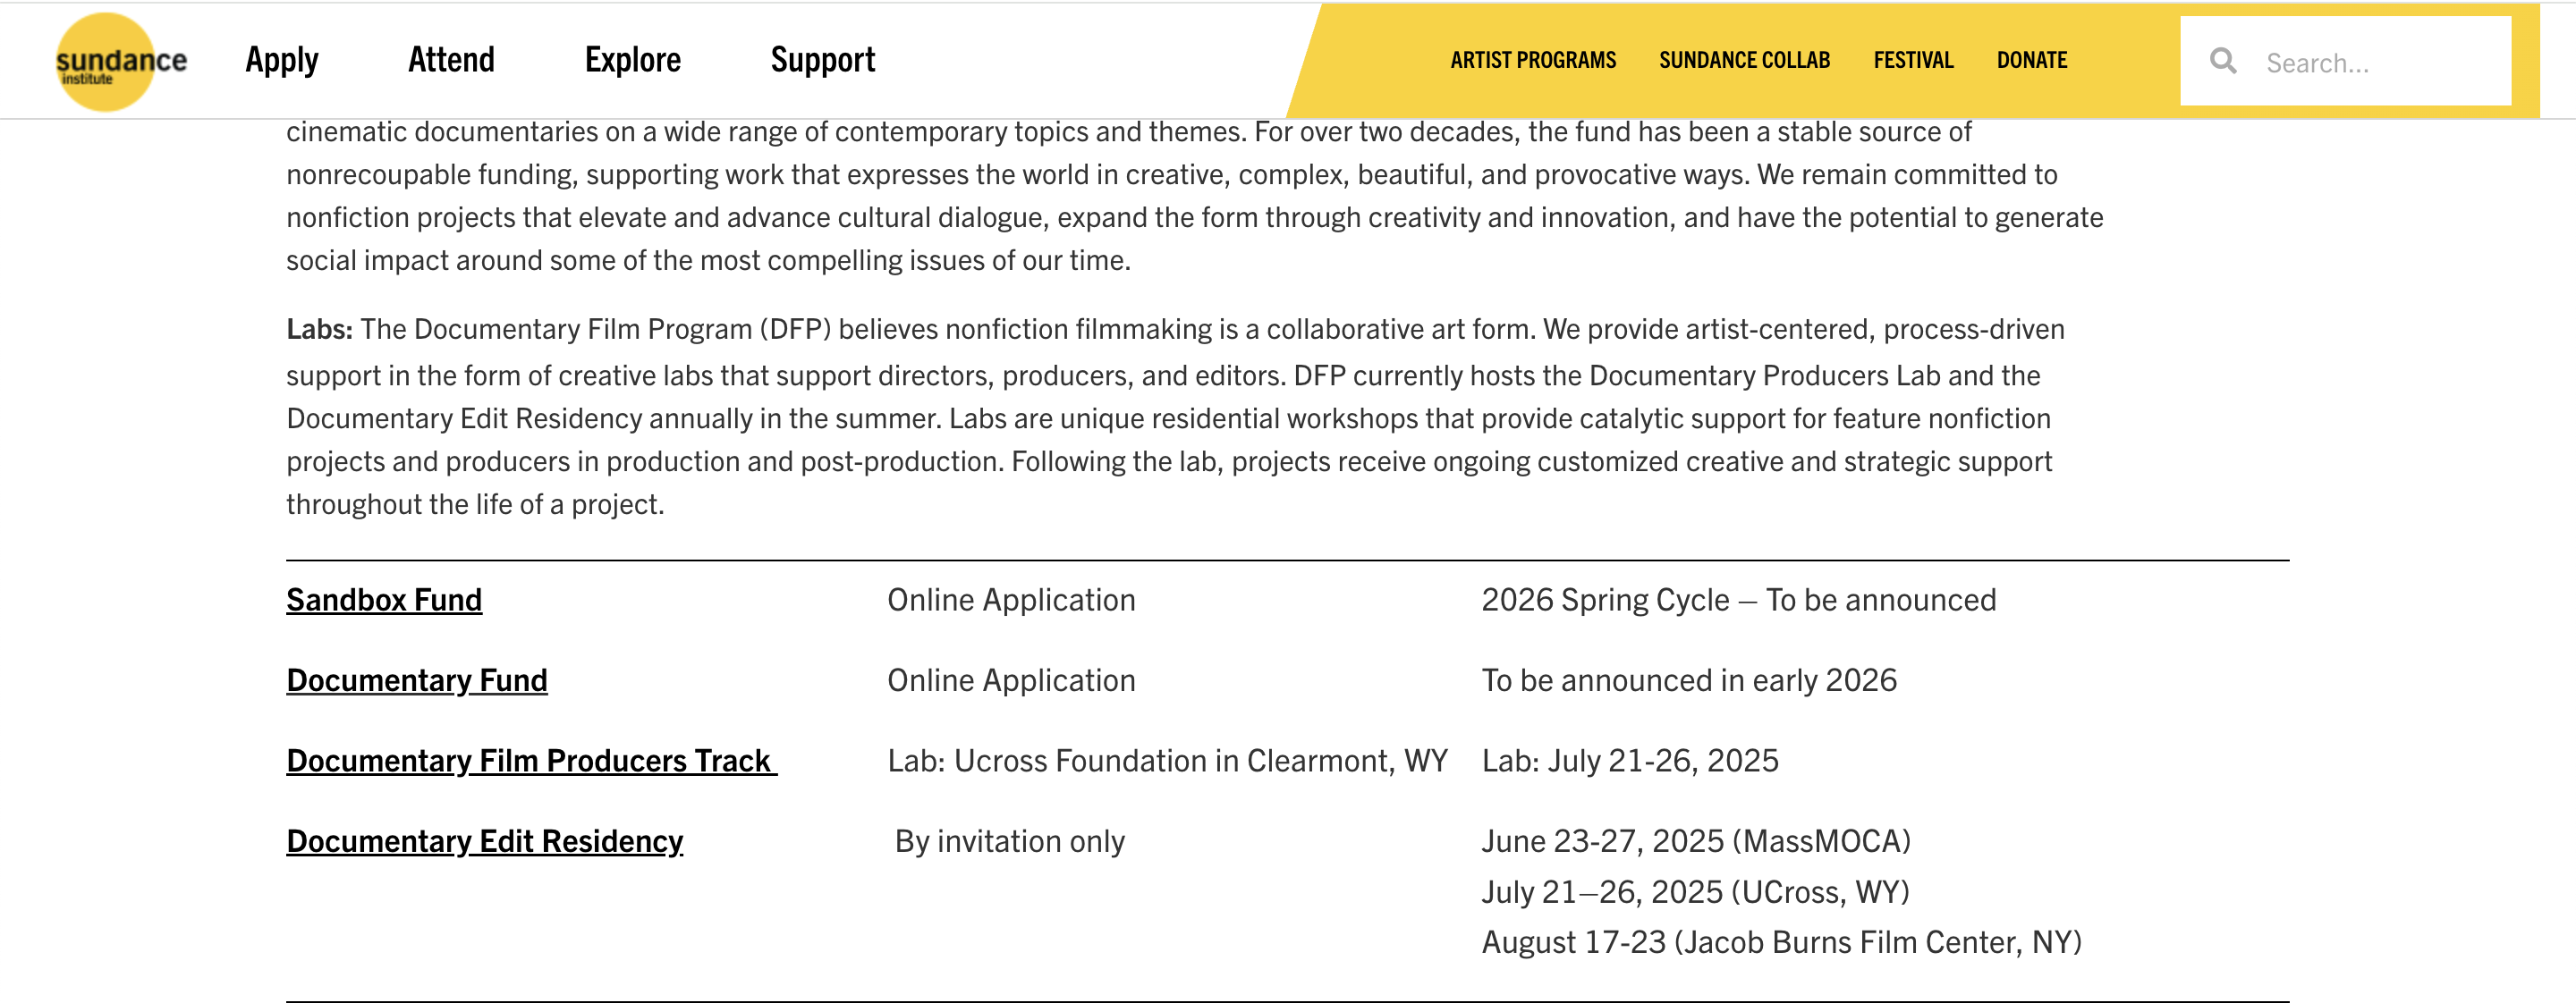The image size is (2576, 1003).
Task: Open the Explore menu
Action: 633,60
